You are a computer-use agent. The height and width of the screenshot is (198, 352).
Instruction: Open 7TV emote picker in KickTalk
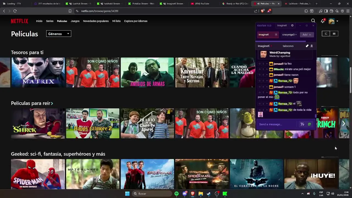coord(302,124)
